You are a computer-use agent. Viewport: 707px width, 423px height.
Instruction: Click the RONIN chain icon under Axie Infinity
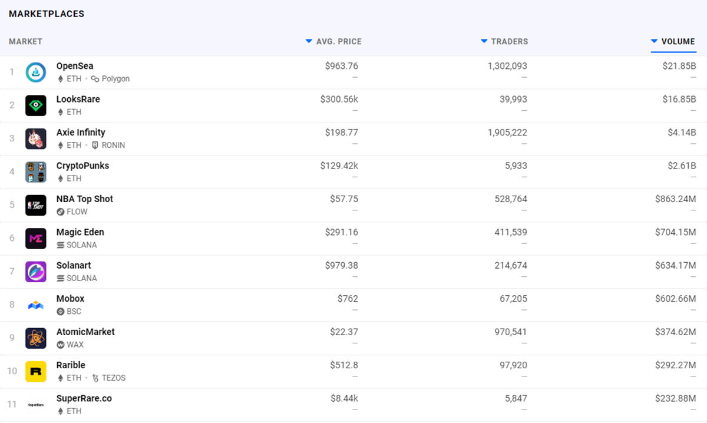[x=95, y=146]
